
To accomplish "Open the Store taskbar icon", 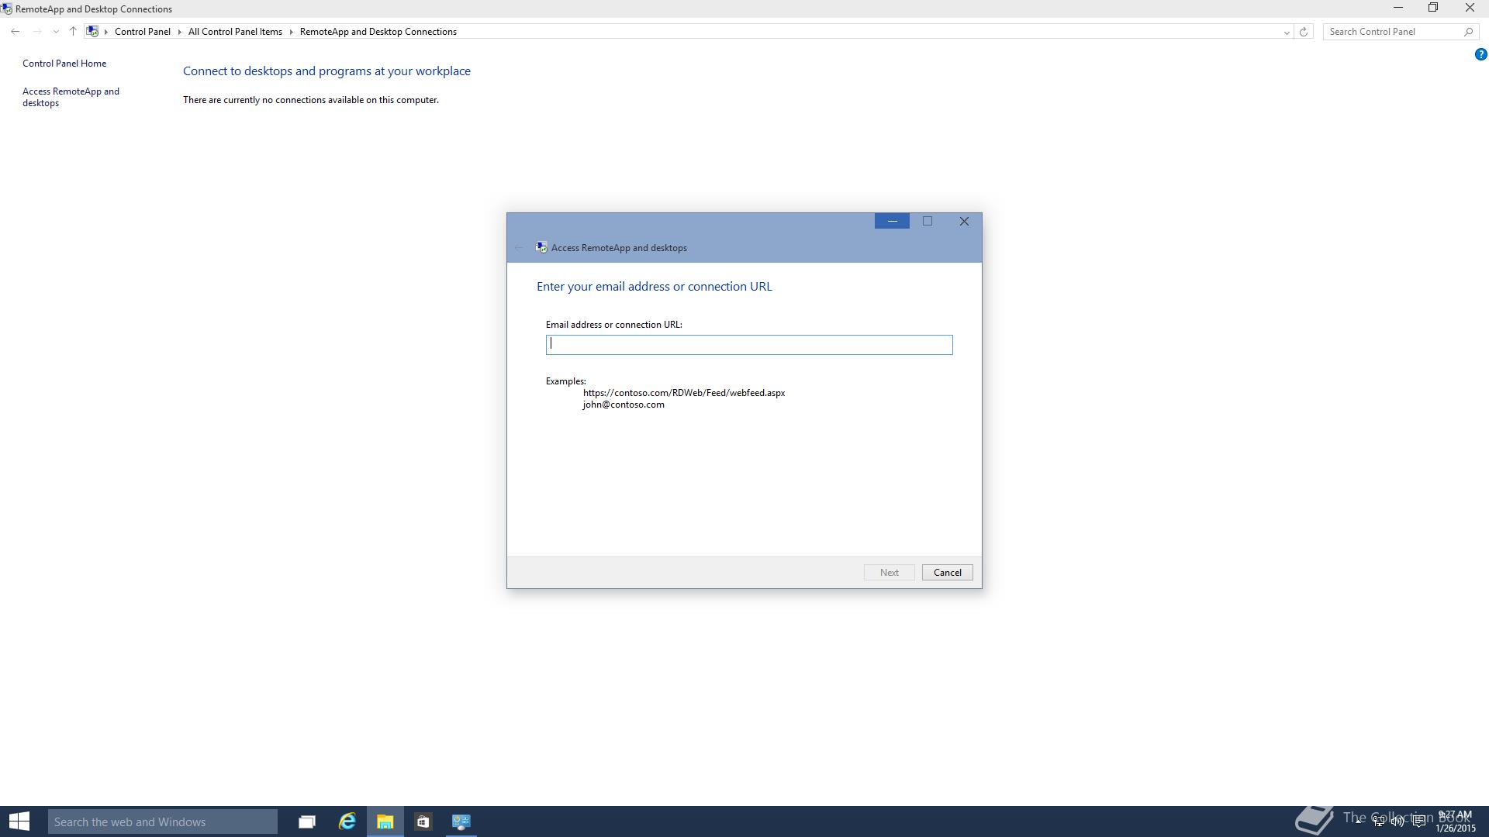I will pyautogui.click(x=423, y=821).
